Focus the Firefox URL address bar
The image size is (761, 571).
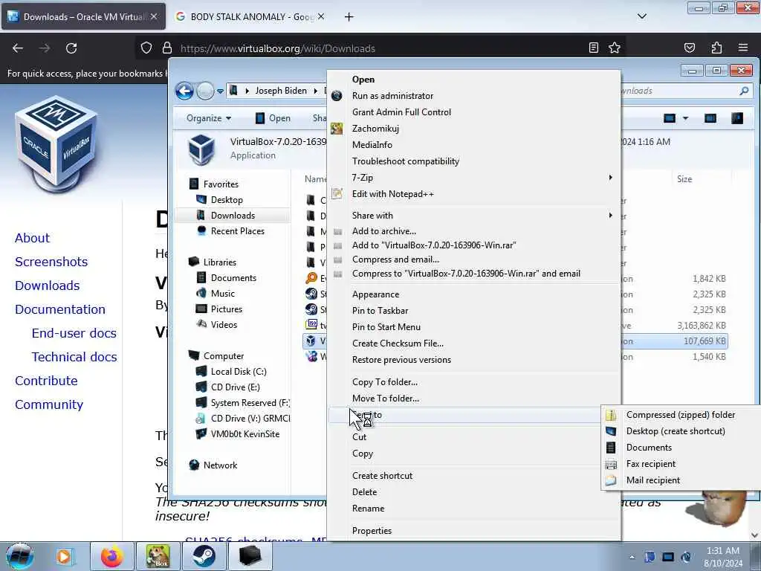[x=378, y=48]
